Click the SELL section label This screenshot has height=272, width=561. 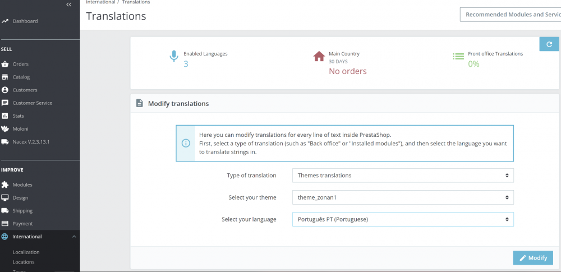pyautogui.click(x=6, y=49)
